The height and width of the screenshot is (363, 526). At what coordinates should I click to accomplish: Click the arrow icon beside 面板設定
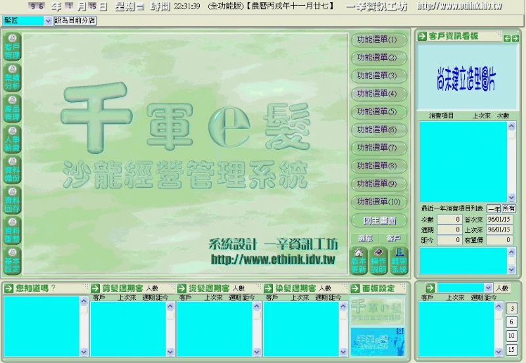point(355,288)
